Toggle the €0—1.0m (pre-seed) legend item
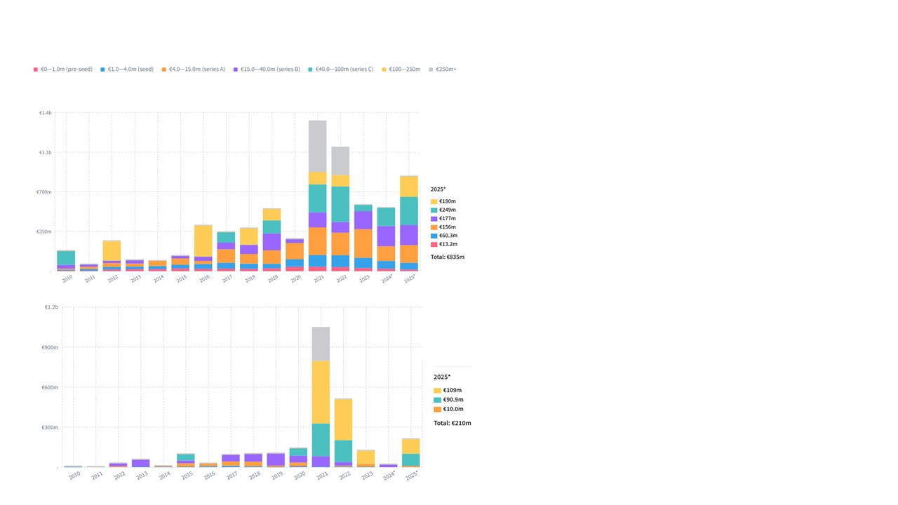898x505 pixels. tap(63, 69)
